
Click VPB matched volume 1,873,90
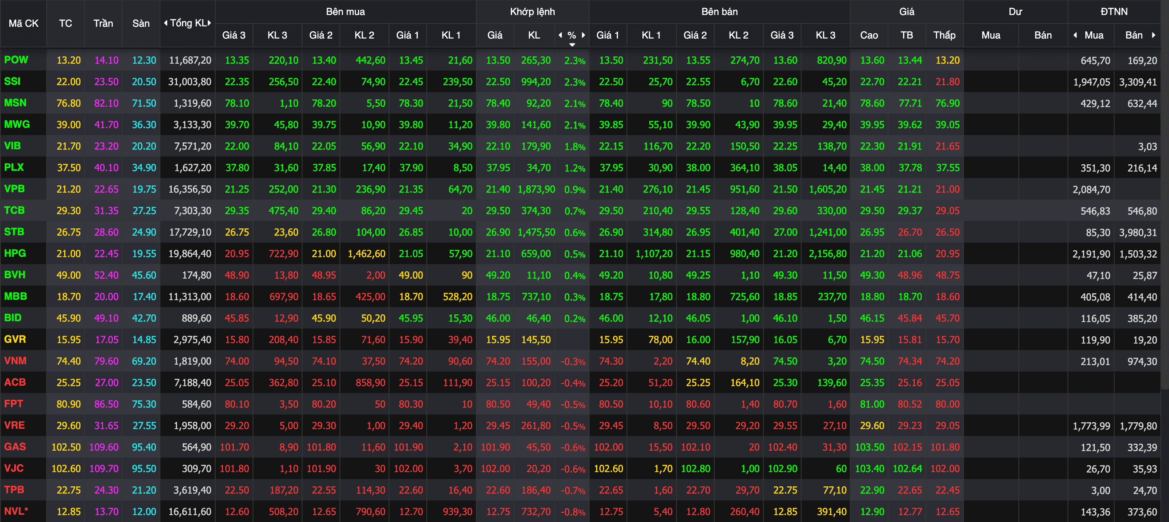[536, 189]
